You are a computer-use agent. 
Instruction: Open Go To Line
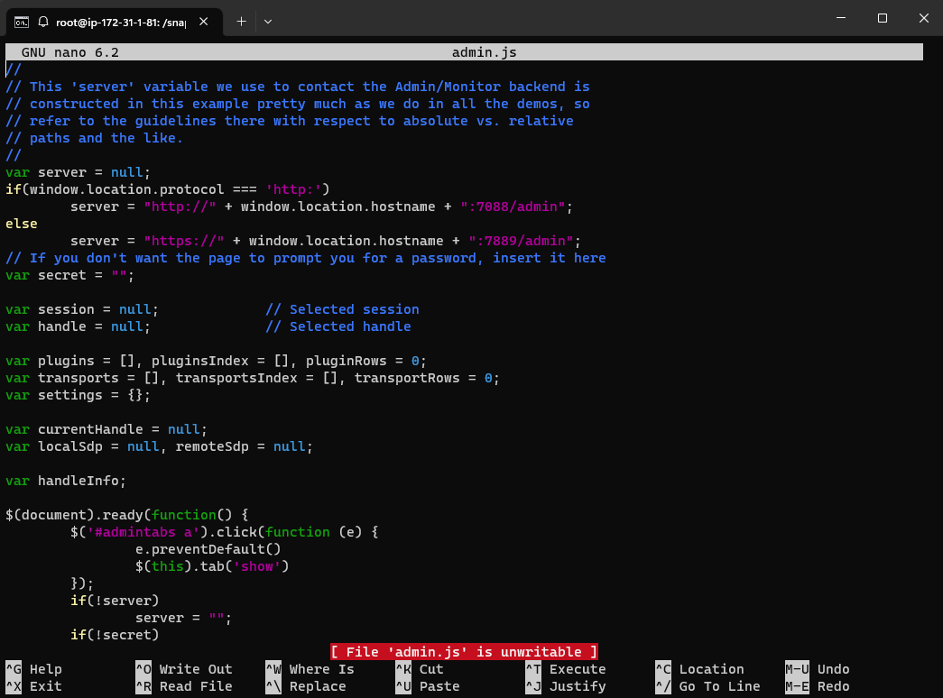[x=709, y=685]
